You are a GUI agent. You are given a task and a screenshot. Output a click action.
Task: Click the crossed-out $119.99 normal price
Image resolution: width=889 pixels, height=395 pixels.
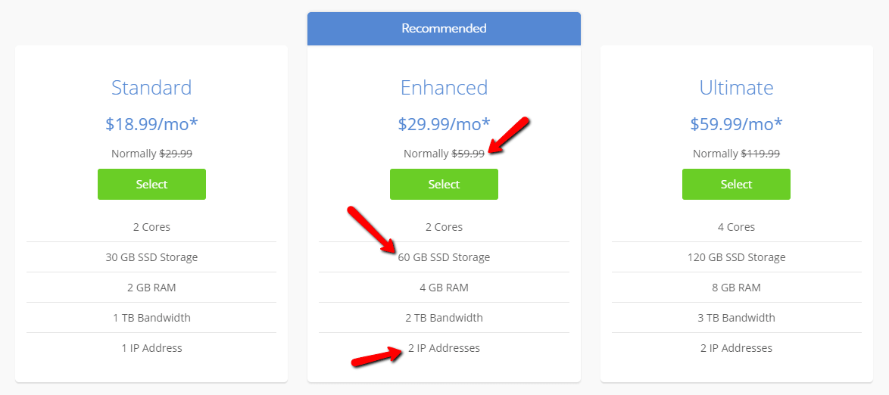(x=760, y=154)
